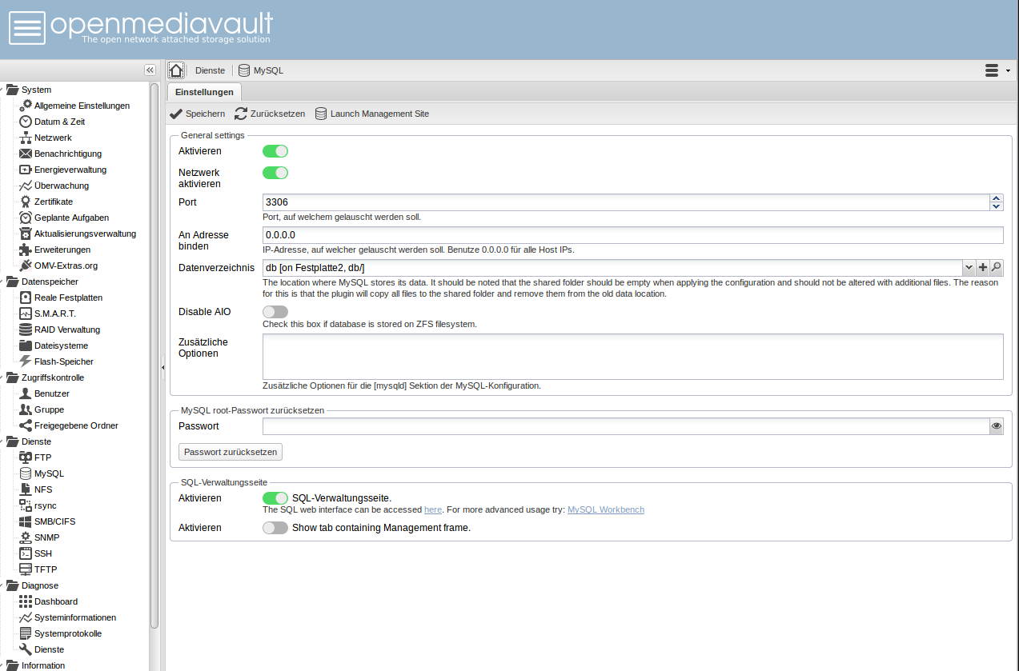1019x671 pixels.
Task: Click the Benachrichtigung envelope icon
Action: pos(26,154)
